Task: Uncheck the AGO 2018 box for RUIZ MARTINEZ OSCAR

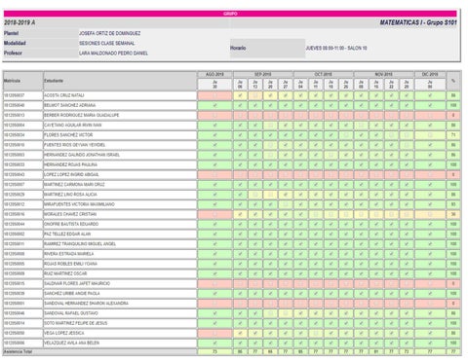Action: coord(214,273)
